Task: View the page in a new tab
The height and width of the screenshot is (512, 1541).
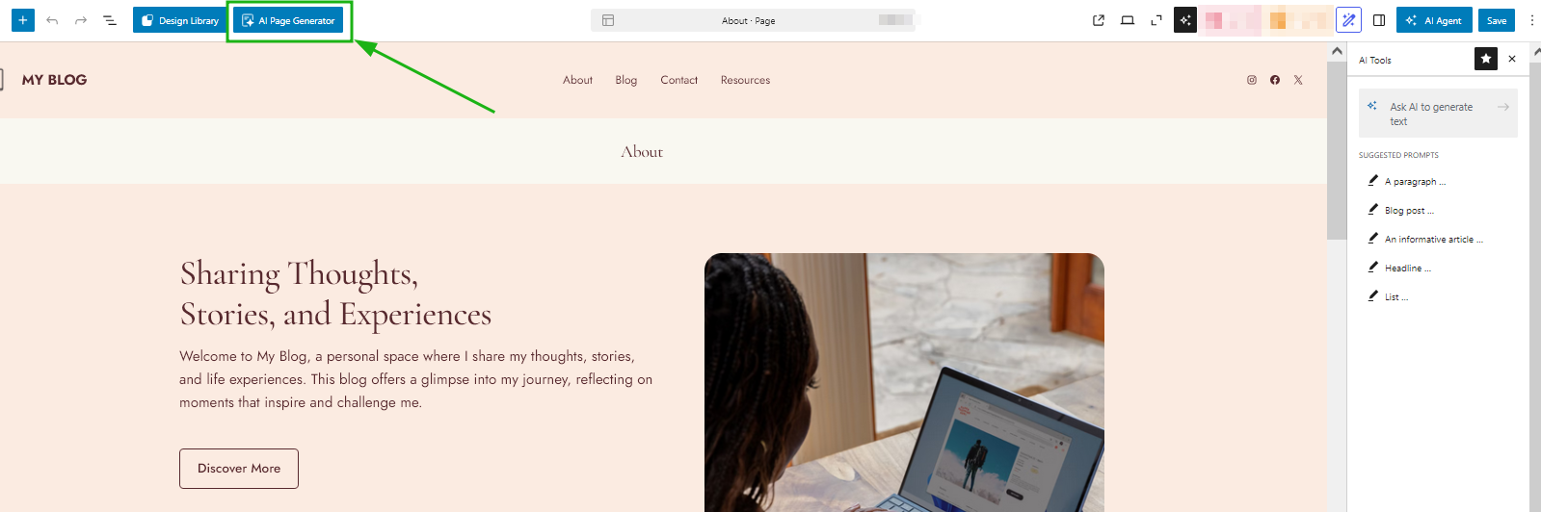Action: click(1099, 20)
